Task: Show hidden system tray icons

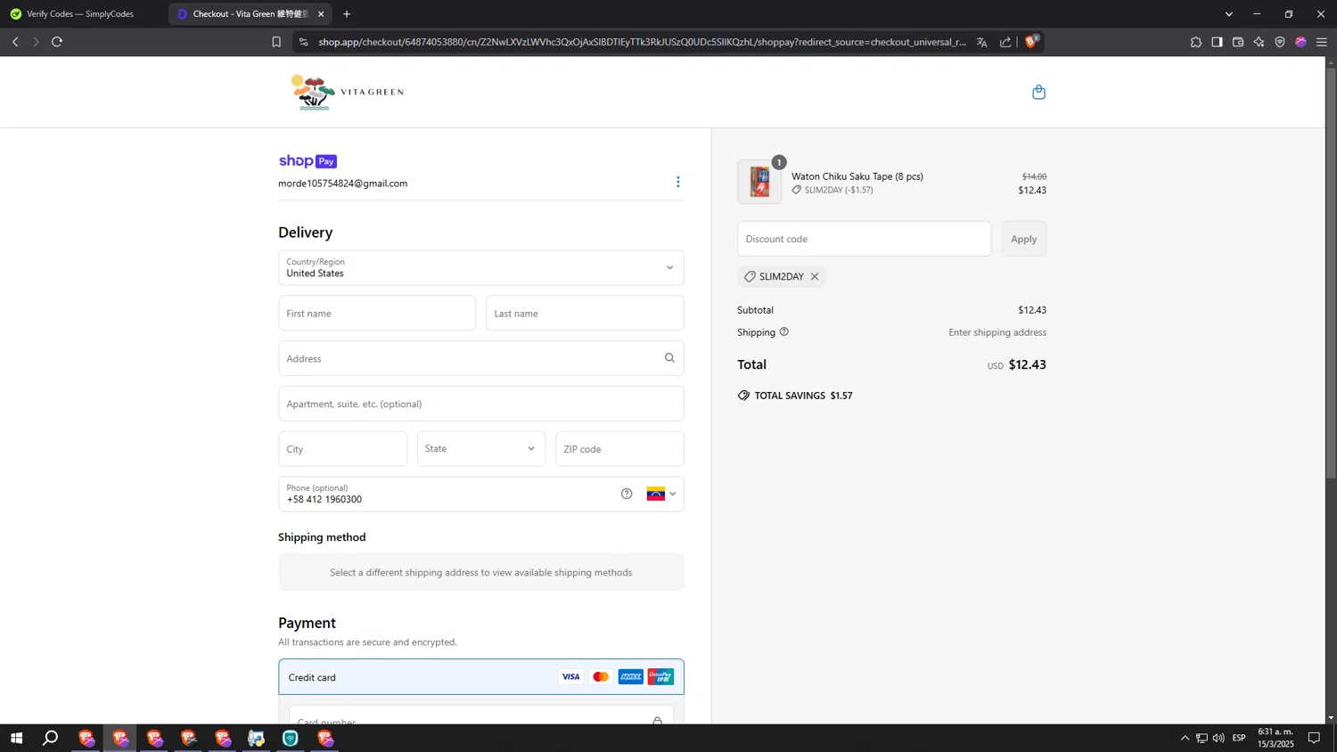Action: 1185,738
